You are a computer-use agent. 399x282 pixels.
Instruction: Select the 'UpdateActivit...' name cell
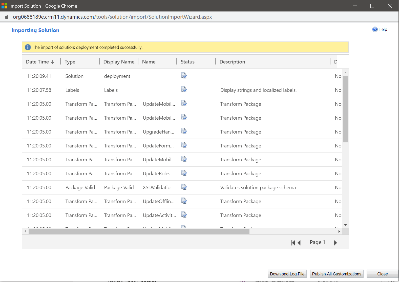click(159, 215)
